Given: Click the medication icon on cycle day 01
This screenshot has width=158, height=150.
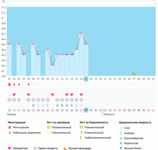Looking at the screenshot, I should pos(9,100).
